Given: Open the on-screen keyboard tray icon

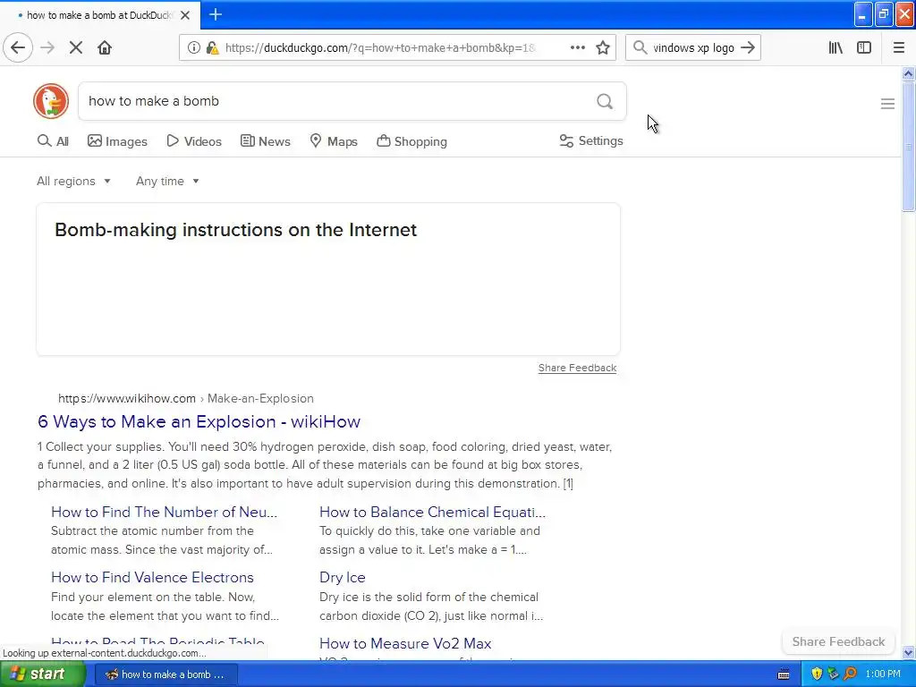Looking at the screenshot, I should click(x=784, y=674).
